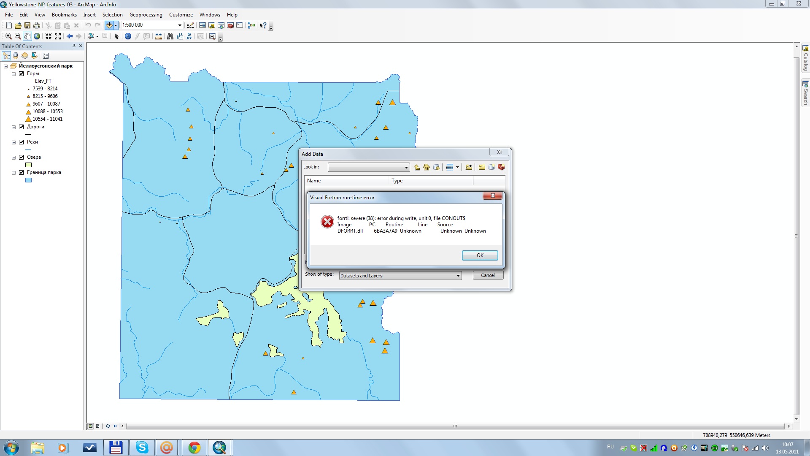
Task: Select the Zoom In magnifier tool
Action: [8, 36]
